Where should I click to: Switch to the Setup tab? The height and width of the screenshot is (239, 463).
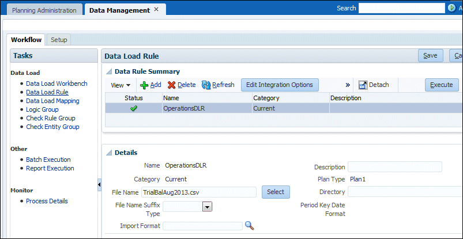(59, 40)
